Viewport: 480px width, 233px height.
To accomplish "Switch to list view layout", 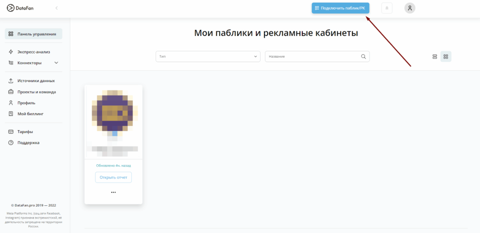I will (x=435, y=57).
